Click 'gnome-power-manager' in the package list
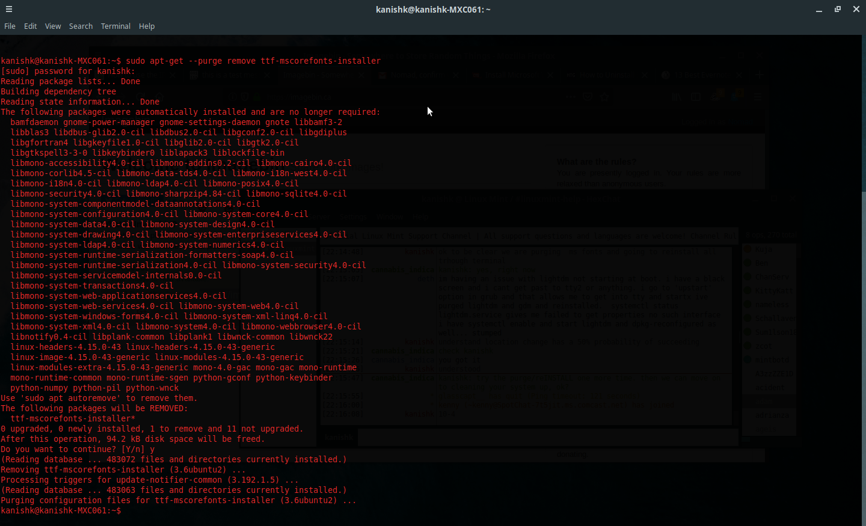 pos(109,122)
